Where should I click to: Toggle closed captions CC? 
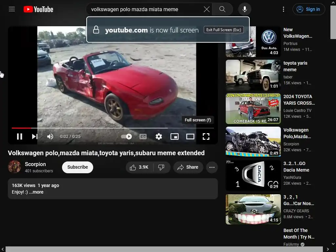point(143,136)
